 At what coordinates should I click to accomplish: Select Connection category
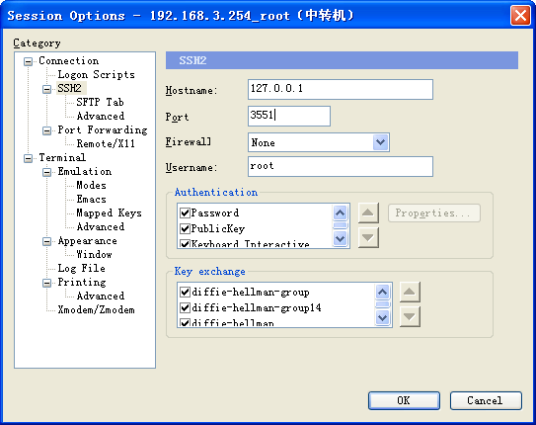[69, 60]
